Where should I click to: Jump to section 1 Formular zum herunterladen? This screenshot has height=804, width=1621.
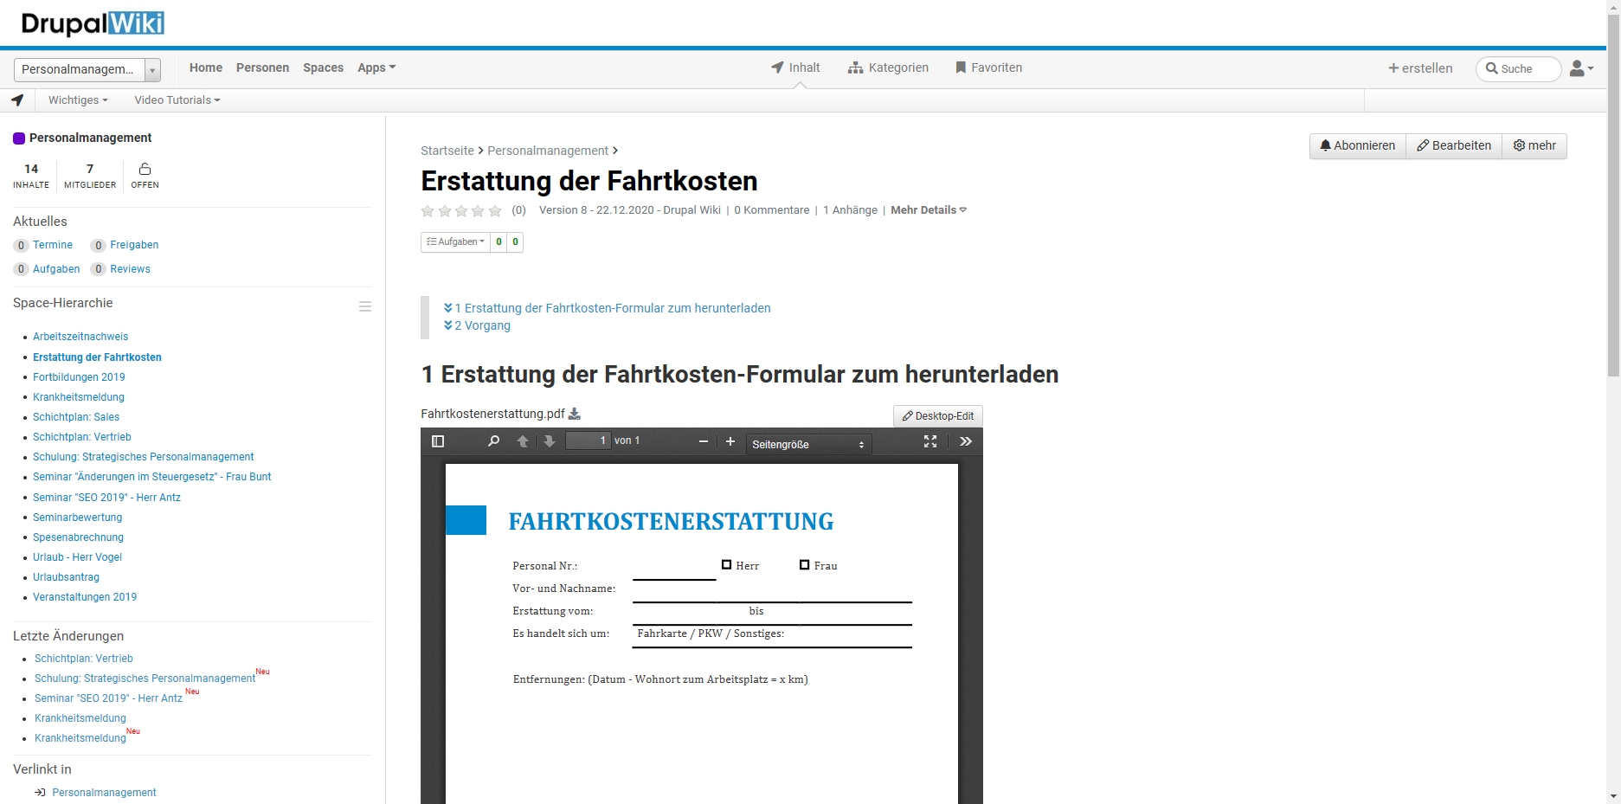[x=607, y=308]
